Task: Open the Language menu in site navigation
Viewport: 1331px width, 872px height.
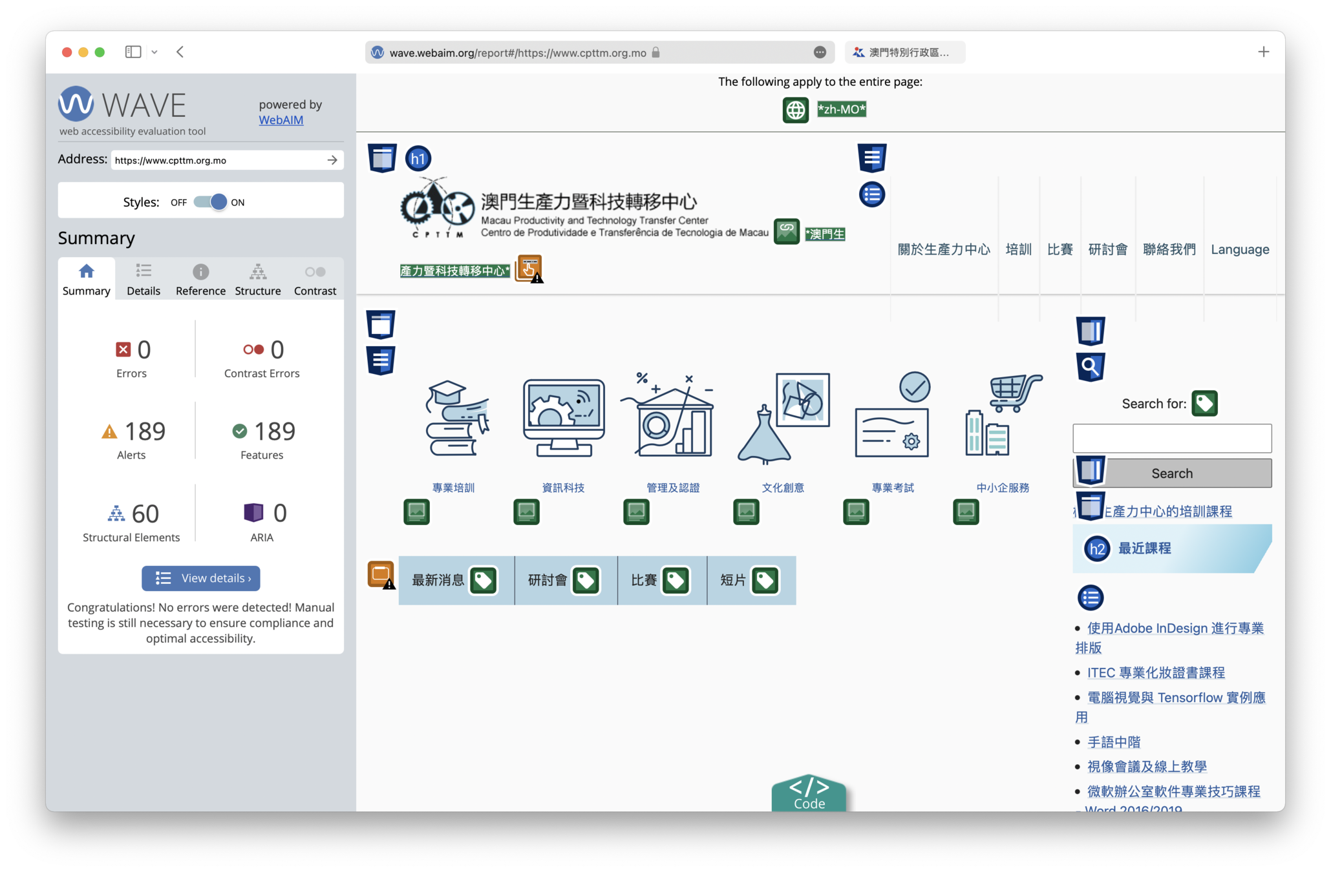Action: (1239, 249)
